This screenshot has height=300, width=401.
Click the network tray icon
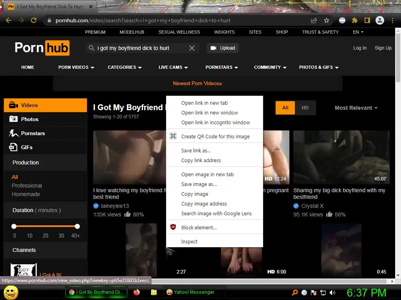(x=323, y=293)
